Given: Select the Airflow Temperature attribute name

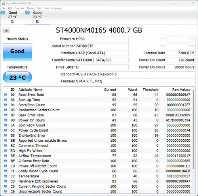Looking at the screenshot, I should (35, 156).
